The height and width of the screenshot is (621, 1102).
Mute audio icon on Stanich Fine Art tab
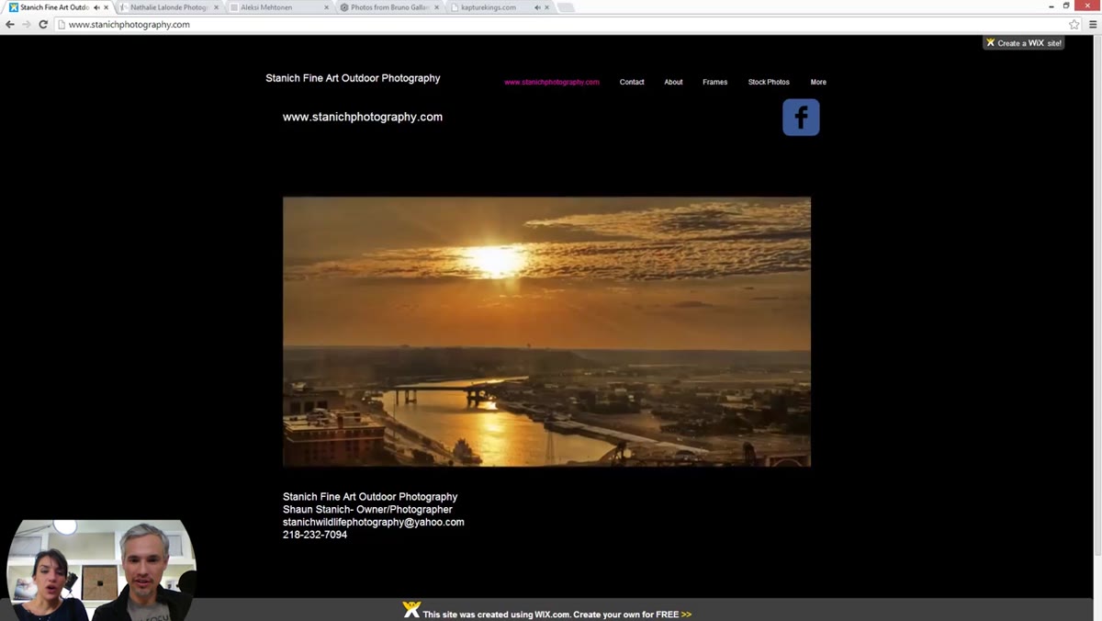pyautogui.click(x=96, y=7)
